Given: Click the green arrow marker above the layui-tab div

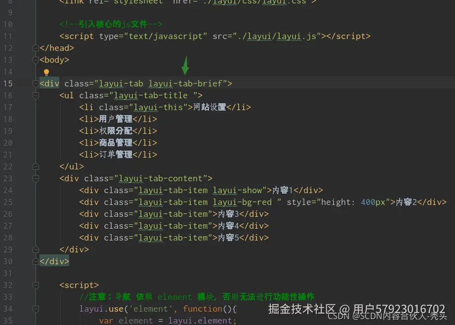Looking at the screenshot, I should tap(185, 64).
